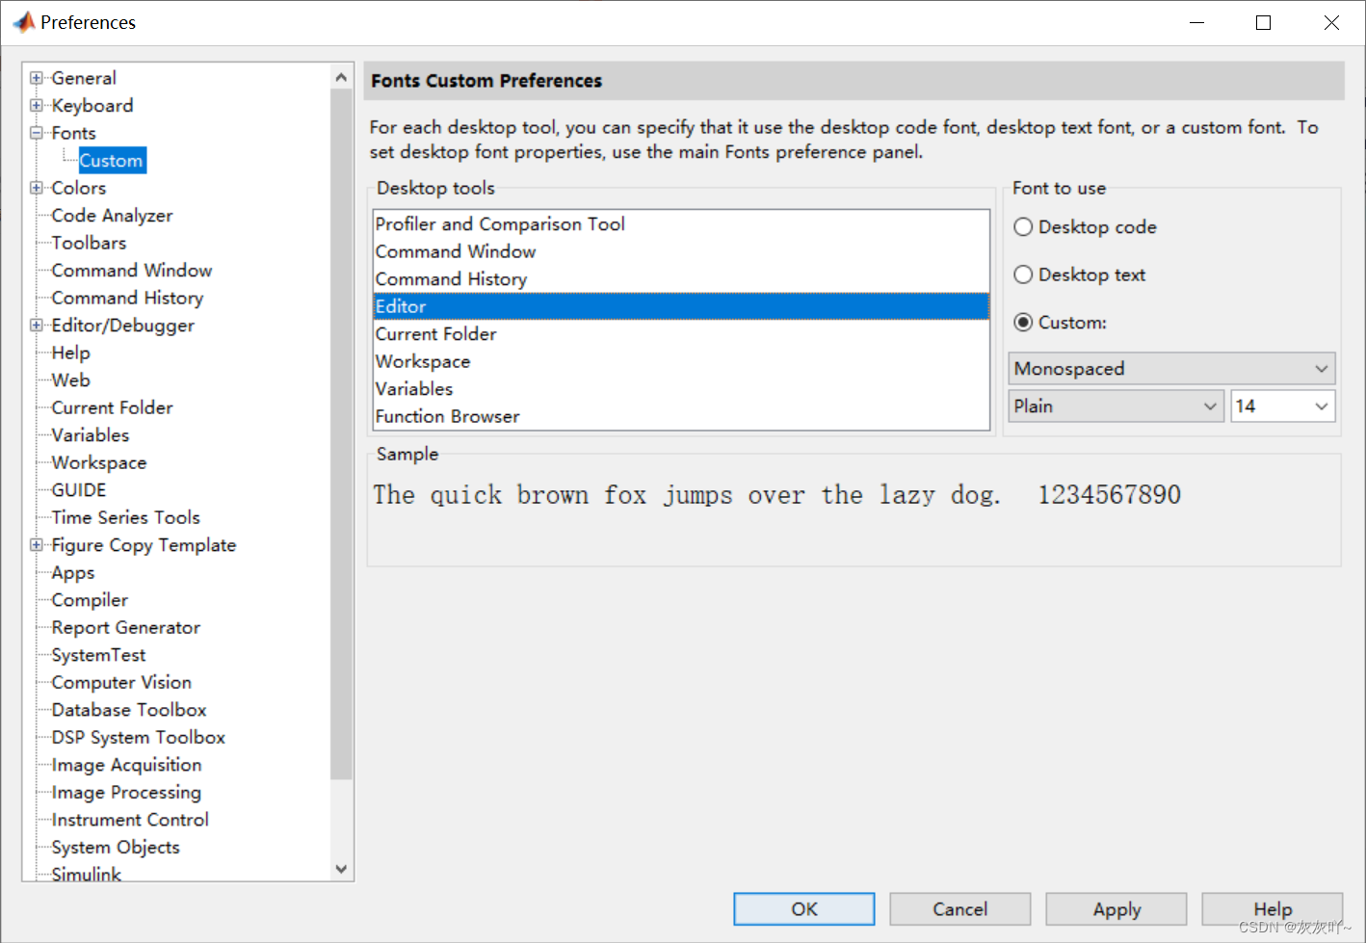Select Profiler and Comparison Tool in list

[681, 224]
